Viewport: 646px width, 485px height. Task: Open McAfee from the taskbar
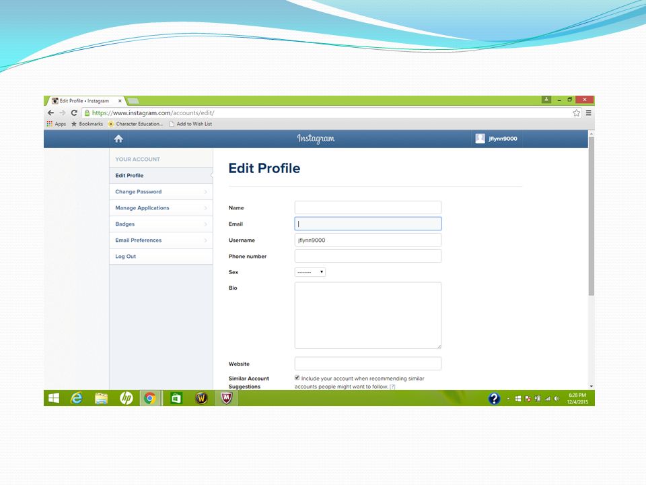(227, 398)
